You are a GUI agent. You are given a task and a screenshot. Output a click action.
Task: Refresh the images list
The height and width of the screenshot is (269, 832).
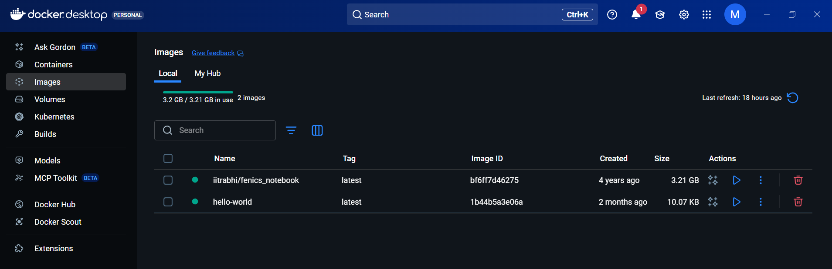coord(792,98)
